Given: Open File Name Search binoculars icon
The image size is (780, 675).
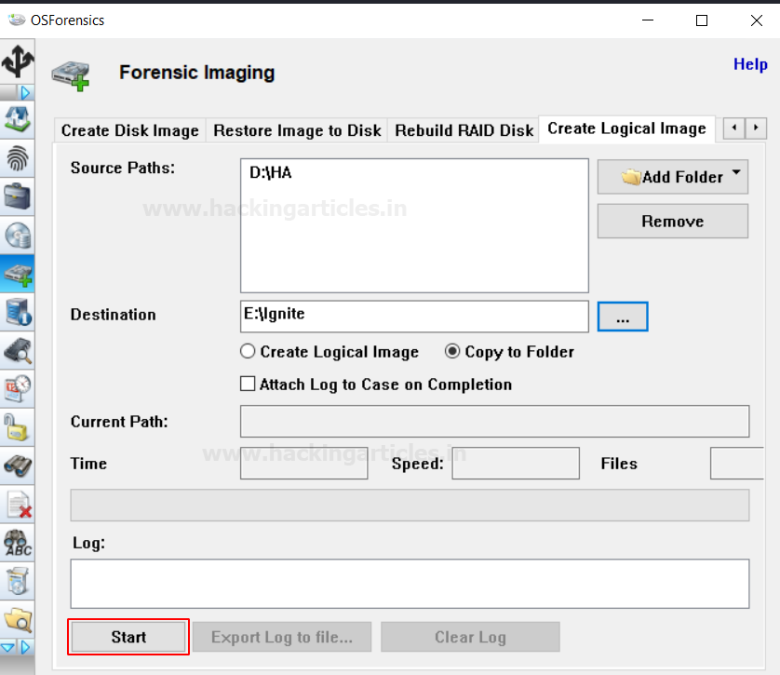Looking at the screenshot, I should [18, 466].
